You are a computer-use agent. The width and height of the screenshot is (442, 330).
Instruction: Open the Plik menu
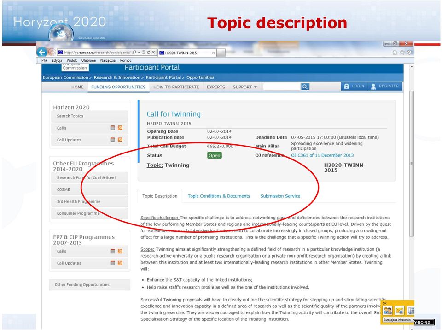tap(44, 60)
